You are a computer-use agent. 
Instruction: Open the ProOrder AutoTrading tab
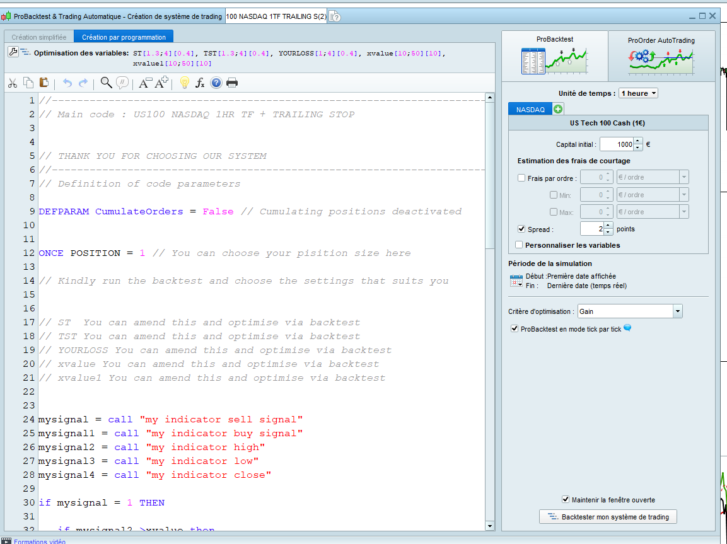click(x=661, y=57)
